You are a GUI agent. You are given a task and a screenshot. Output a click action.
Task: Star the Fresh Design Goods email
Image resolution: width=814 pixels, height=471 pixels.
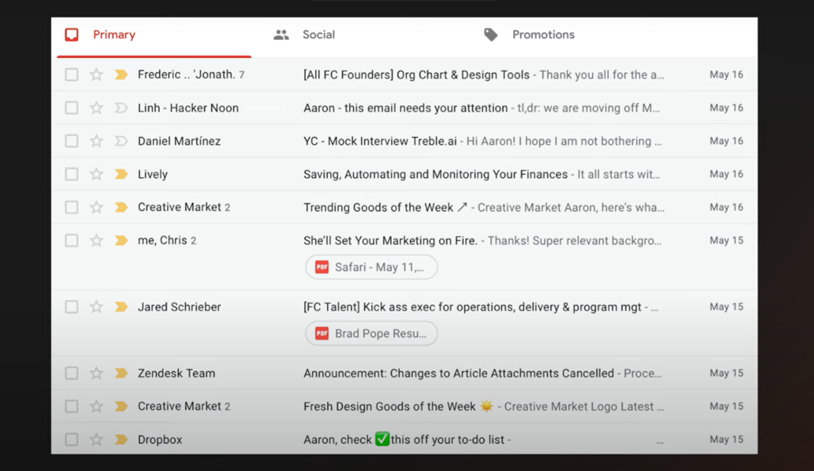[x=96, y=406]
